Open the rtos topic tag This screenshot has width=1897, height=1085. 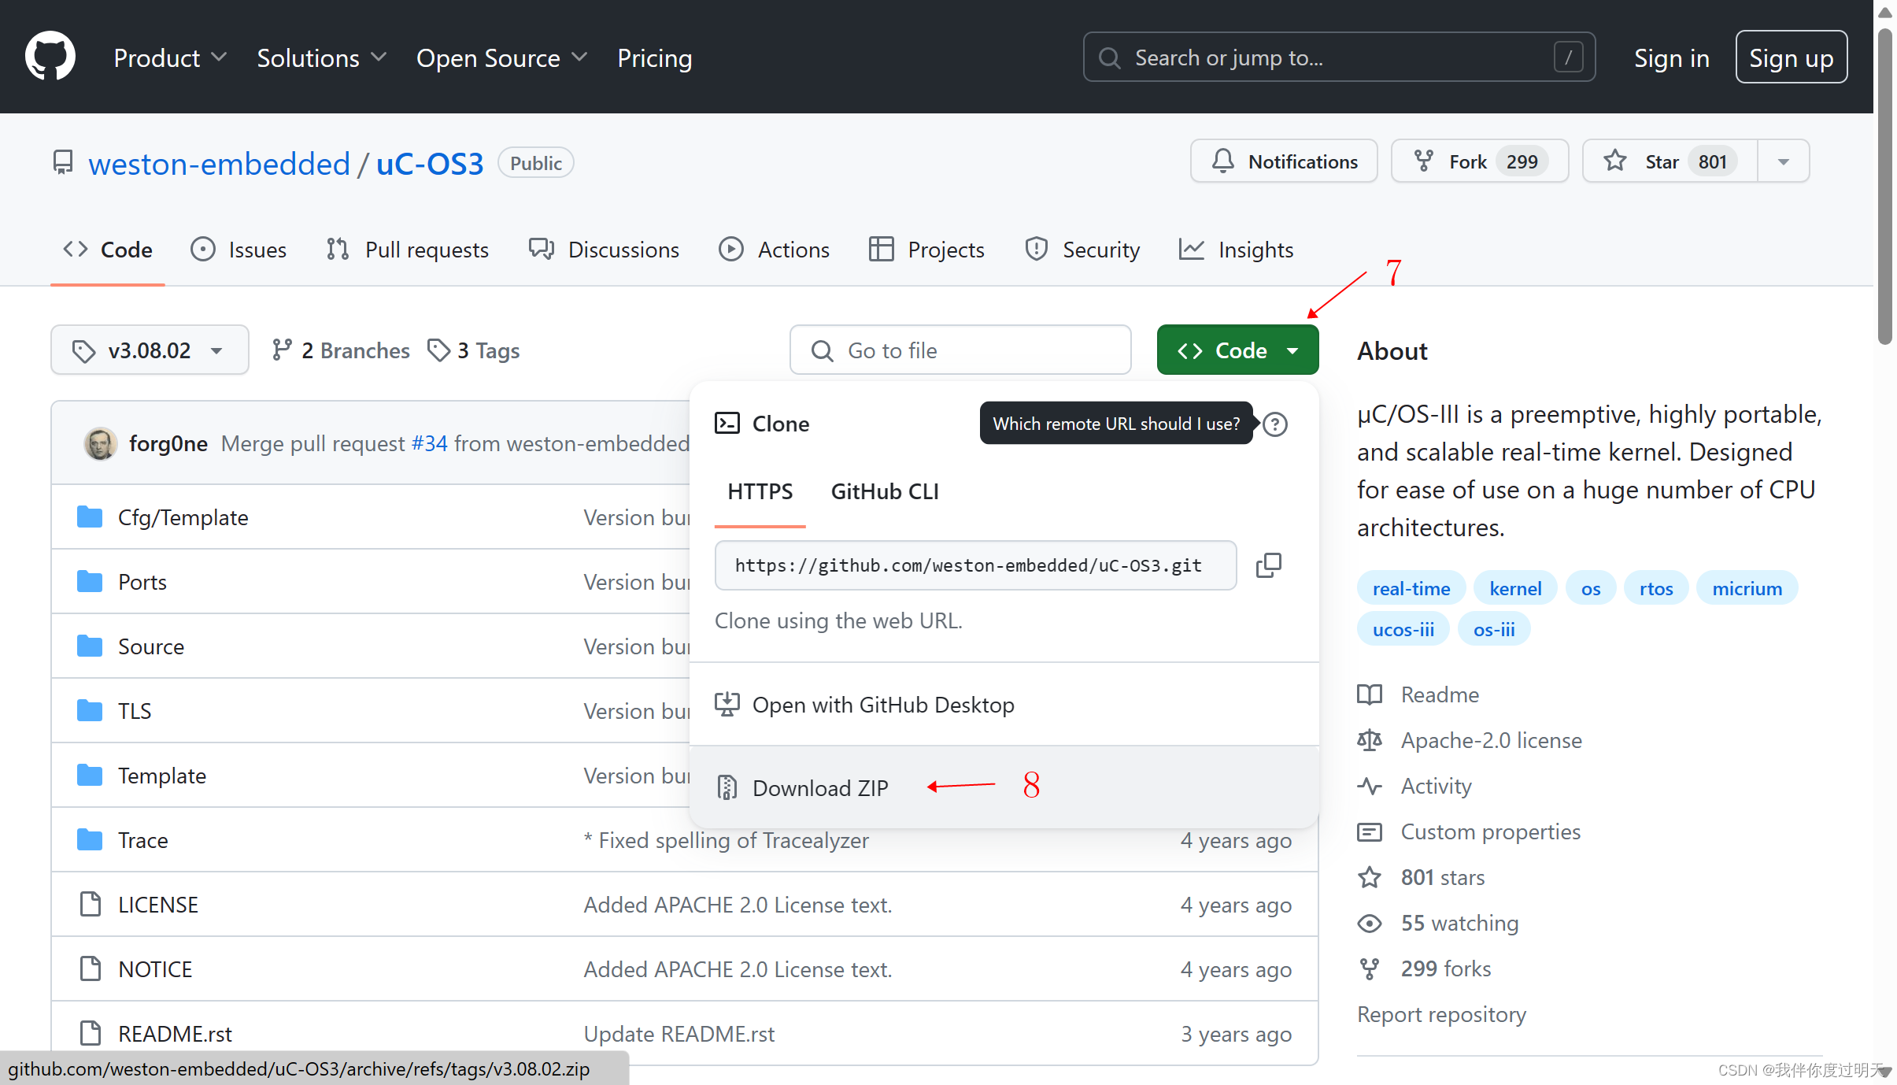(x=1656, y=588)
